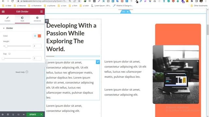Select the laptop image widget
This screenshot has width=209, height=117.
(x=176, y=74)
